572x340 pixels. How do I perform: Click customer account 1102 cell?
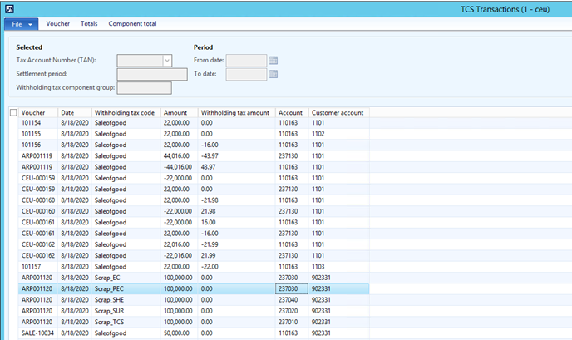pyautogui.click(x=339, y=134)
